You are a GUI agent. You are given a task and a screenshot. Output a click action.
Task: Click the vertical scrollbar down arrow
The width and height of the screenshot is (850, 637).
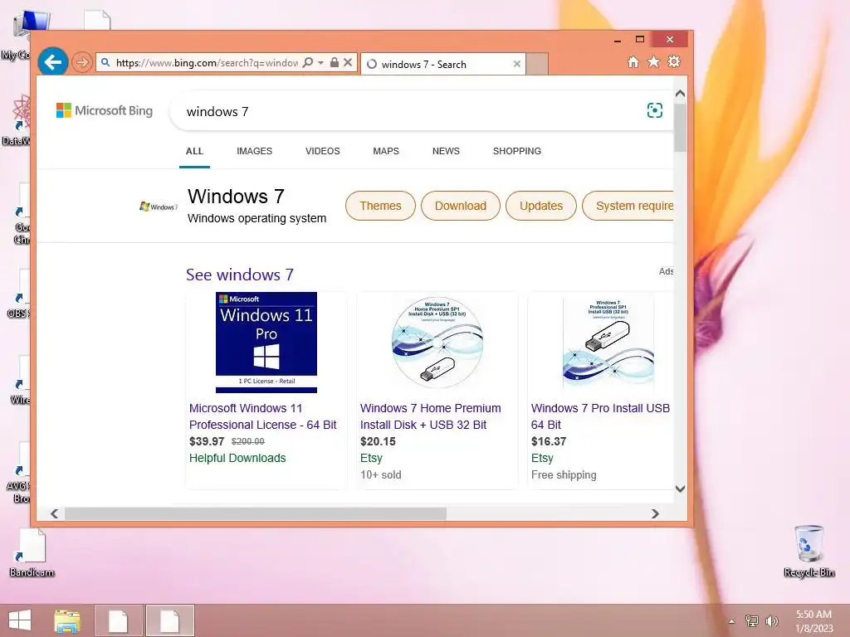(x=681, y=489)
